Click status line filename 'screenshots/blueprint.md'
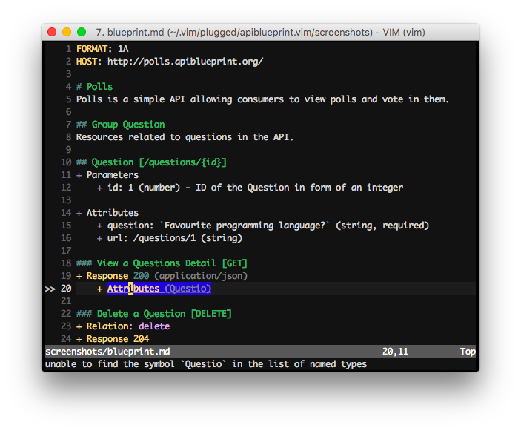This screenshot has height=431, width=521. 107,352
